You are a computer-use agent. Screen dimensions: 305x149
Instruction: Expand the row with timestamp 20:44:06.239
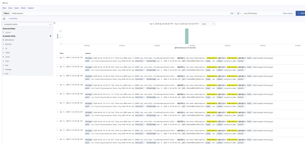click(57, 76)
